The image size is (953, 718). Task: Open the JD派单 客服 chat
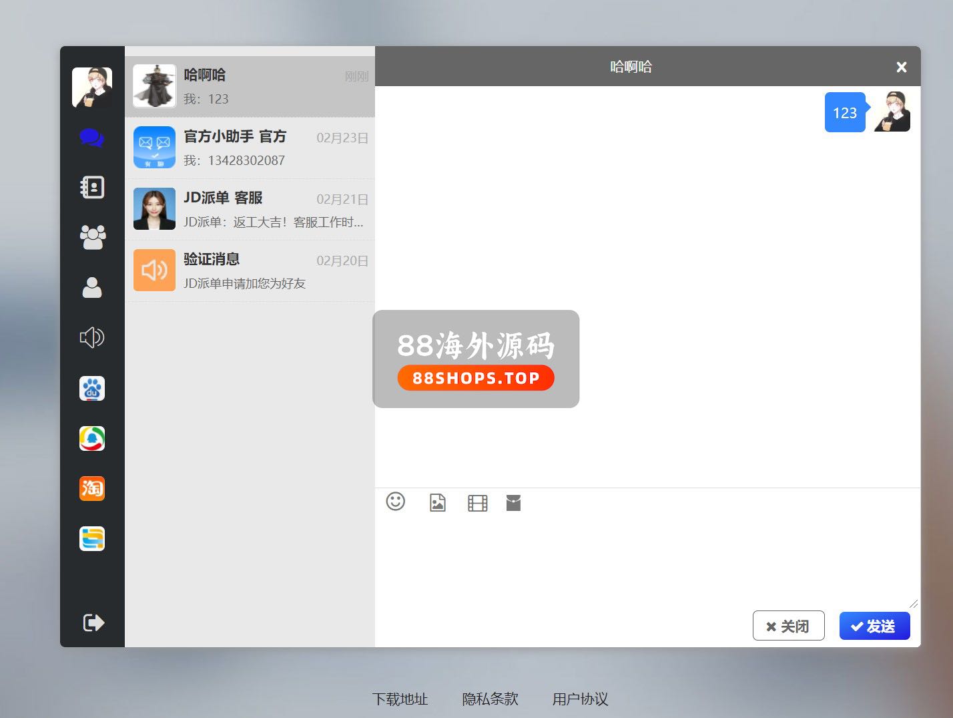250,210
